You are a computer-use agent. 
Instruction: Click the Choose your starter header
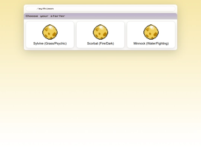(100, 16)
